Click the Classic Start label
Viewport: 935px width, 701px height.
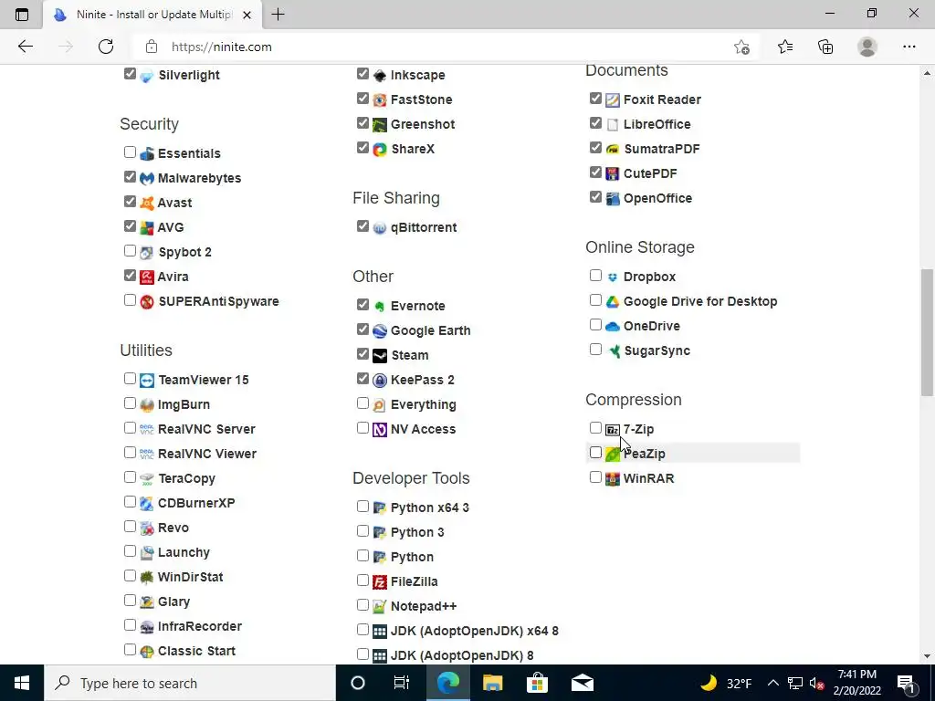pos(196,651)
